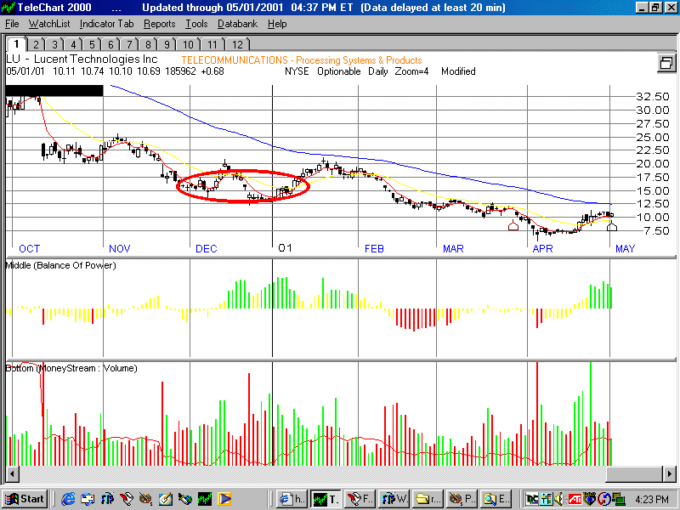Switch to chart tab 11

tap(212, 45)
